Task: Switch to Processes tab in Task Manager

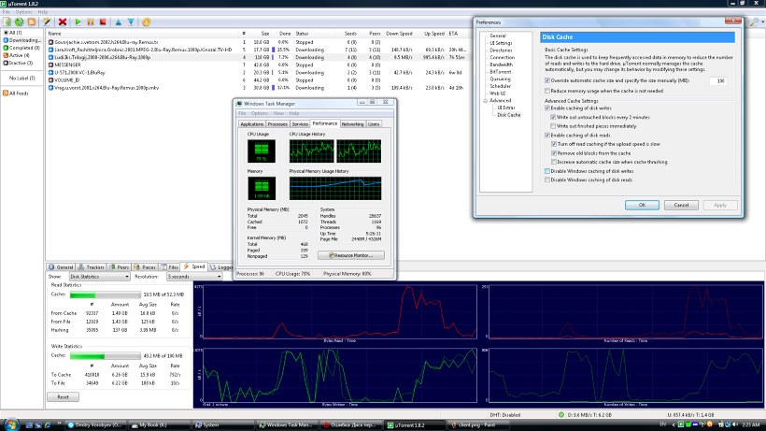Action: (x=277, y=123)
